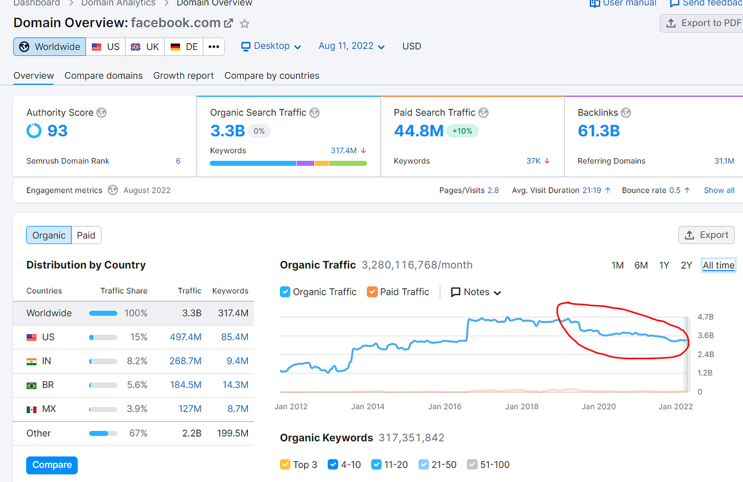The width and height of the screenshot is (743, 482).
Task: Set chart range to 2Y
Action: coord(687,265)
